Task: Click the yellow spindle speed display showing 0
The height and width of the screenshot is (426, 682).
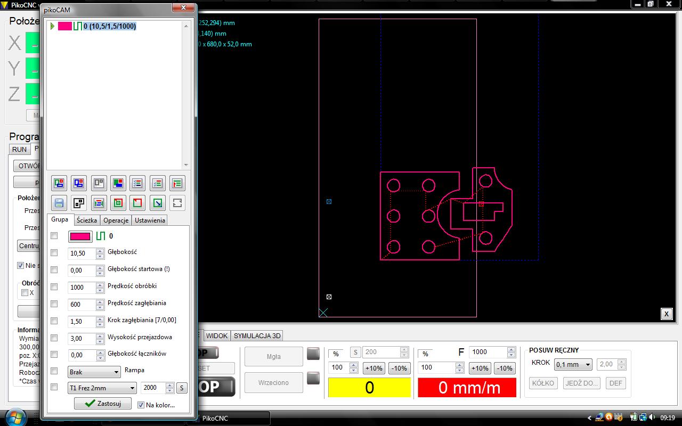Action: pos(369,388)
